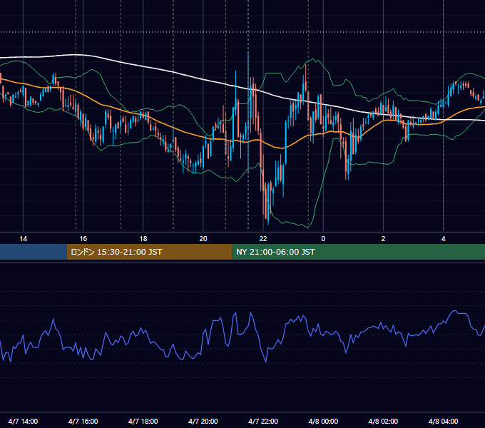Click the 4/7 16:00 time label

[83, 421]
